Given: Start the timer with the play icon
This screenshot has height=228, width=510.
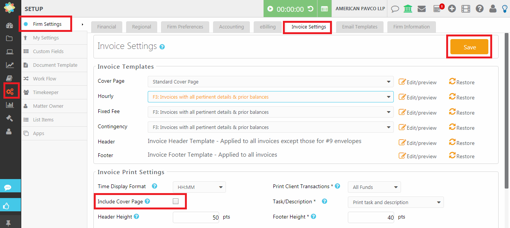Looking at the screenshot, I should 270,9.
